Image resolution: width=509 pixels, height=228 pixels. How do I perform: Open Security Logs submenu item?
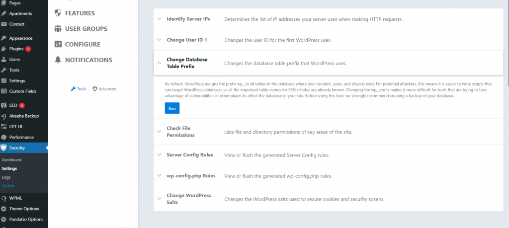6,177
